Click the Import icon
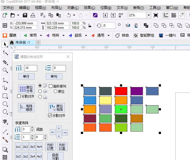Viewport: 190px width, 160px height. (105, 15)
